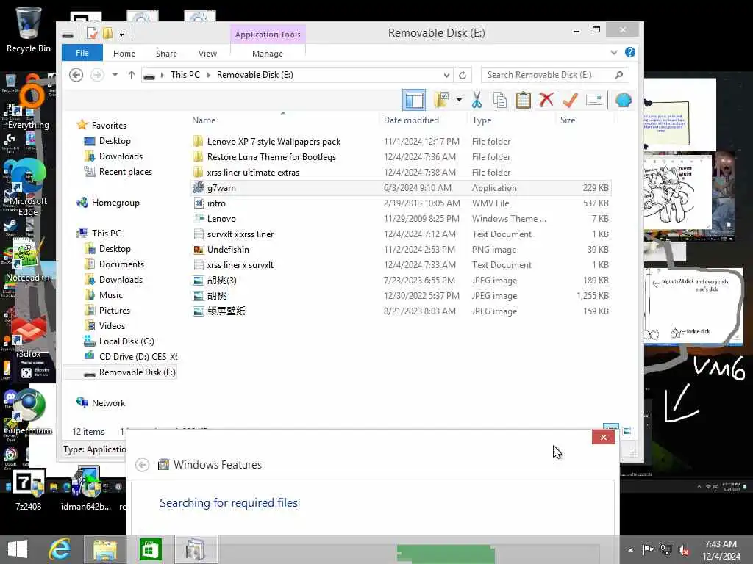
Task: Switch to the Share ribbon tab
Action: [166, 53]
